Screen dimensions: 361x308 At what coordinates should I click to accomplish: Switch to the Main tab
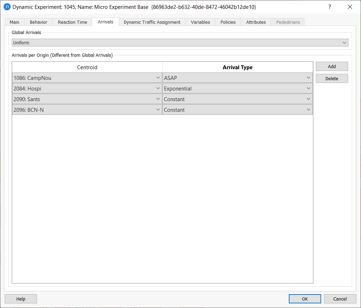[x=14, y=22]
